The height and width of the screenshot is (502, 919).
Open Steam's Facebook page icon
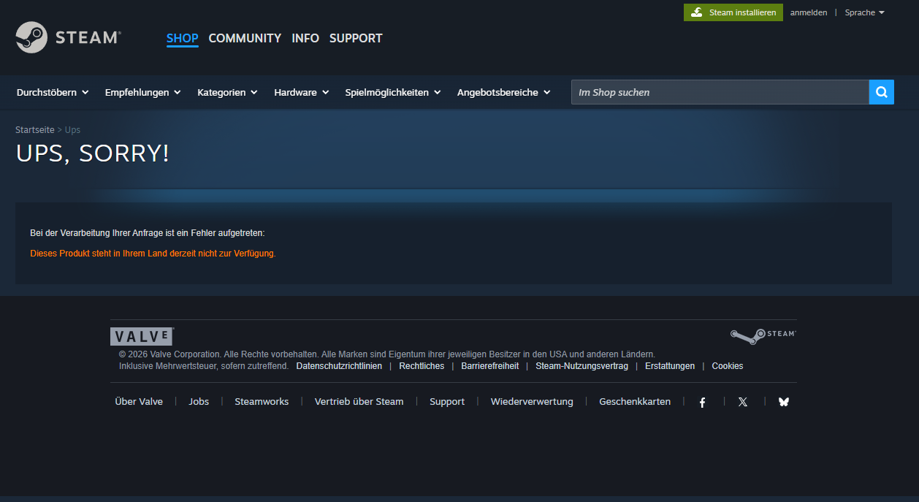click(702, 402)
